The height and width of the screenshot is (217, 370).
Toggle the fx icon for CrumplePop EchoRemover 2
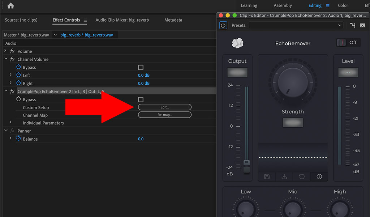[x=12, y=92]
